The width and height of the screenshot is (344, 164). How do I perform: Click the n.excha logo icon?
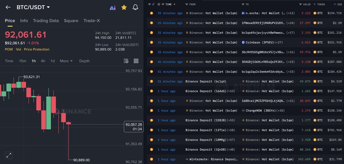click(x=243, y=13)
